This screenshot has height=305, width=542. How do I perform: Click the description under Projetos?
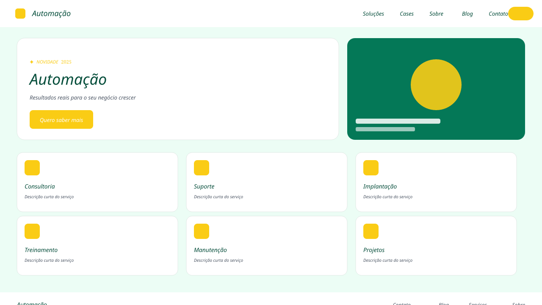[388, 260]
